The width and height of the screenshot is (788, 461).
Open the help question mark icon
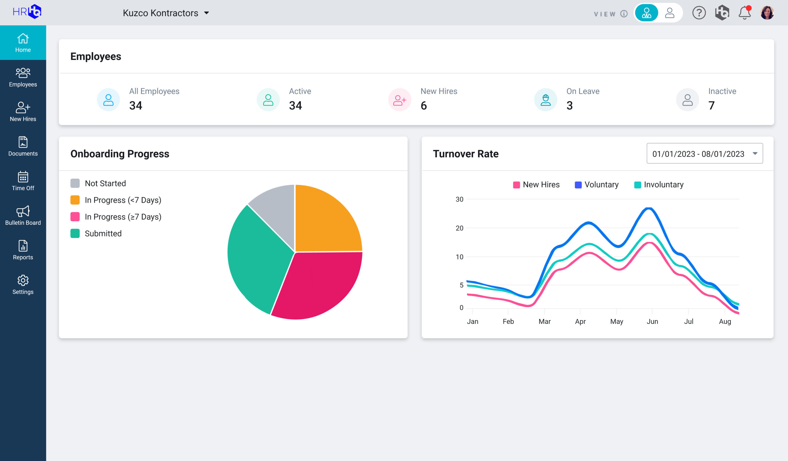pyautogui.click(x=699, y=13)
